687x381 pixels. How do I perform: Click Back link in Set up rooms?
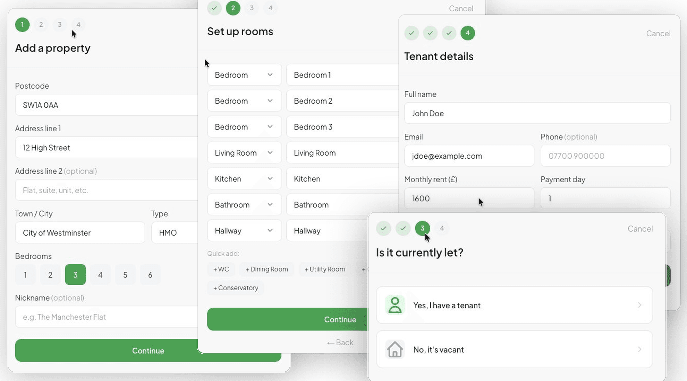340,343
